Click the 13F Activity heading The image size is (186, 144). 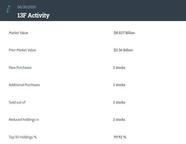(33, 15)
